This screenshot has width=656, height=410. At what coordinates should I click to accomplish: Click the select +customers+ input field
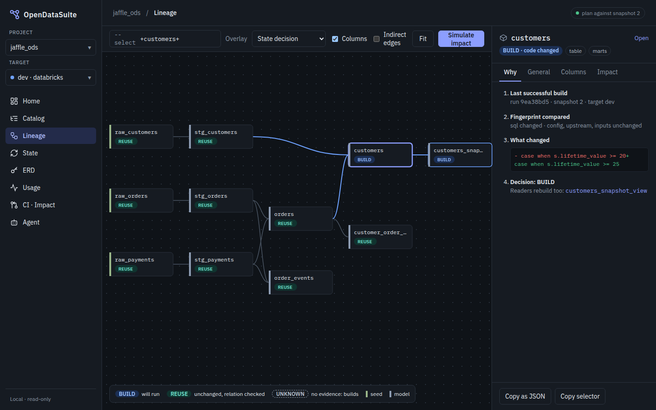(x=165, y=39)
